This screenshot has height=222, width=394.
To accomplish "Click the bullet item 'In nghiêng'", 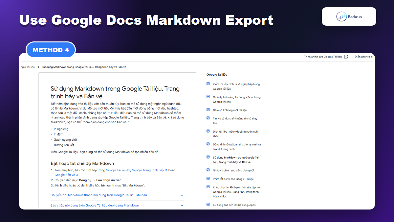I will point(61,129).
